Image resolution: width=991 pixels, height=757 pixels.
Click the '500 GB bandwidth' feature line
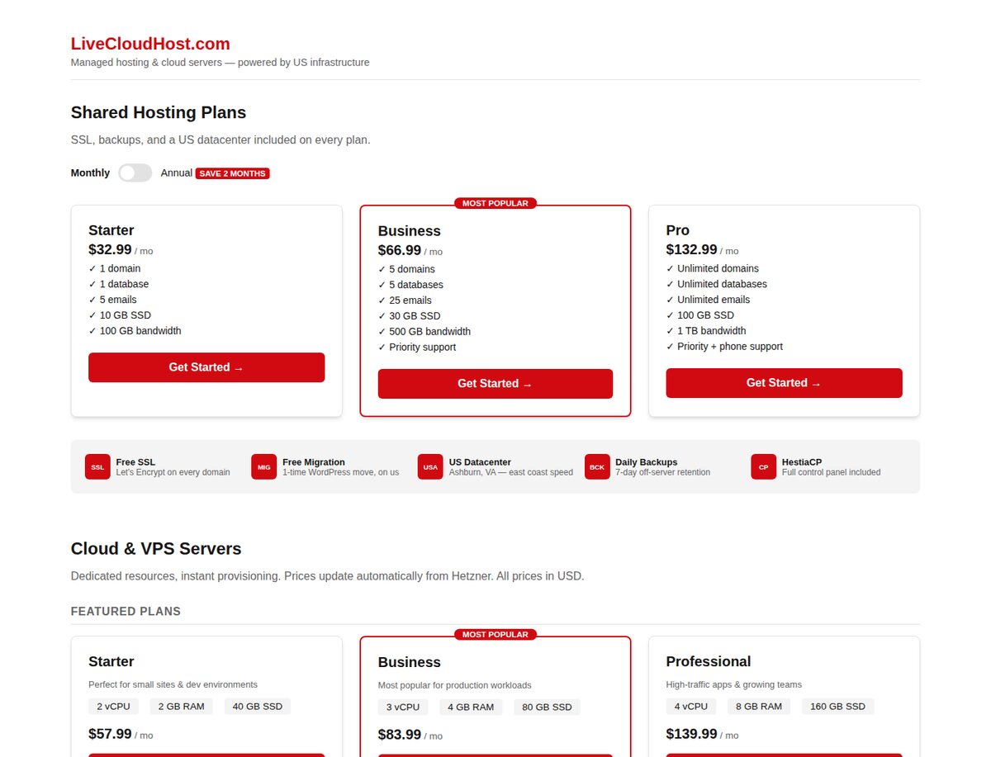tap(424, 332)
